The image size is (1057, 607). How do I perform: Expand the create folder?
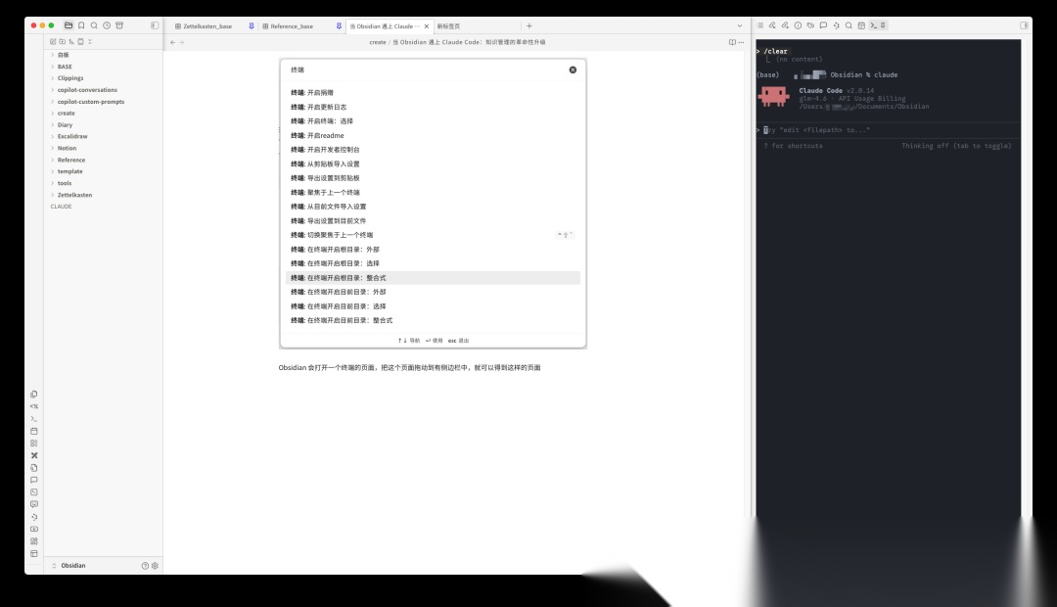point(67,114)
